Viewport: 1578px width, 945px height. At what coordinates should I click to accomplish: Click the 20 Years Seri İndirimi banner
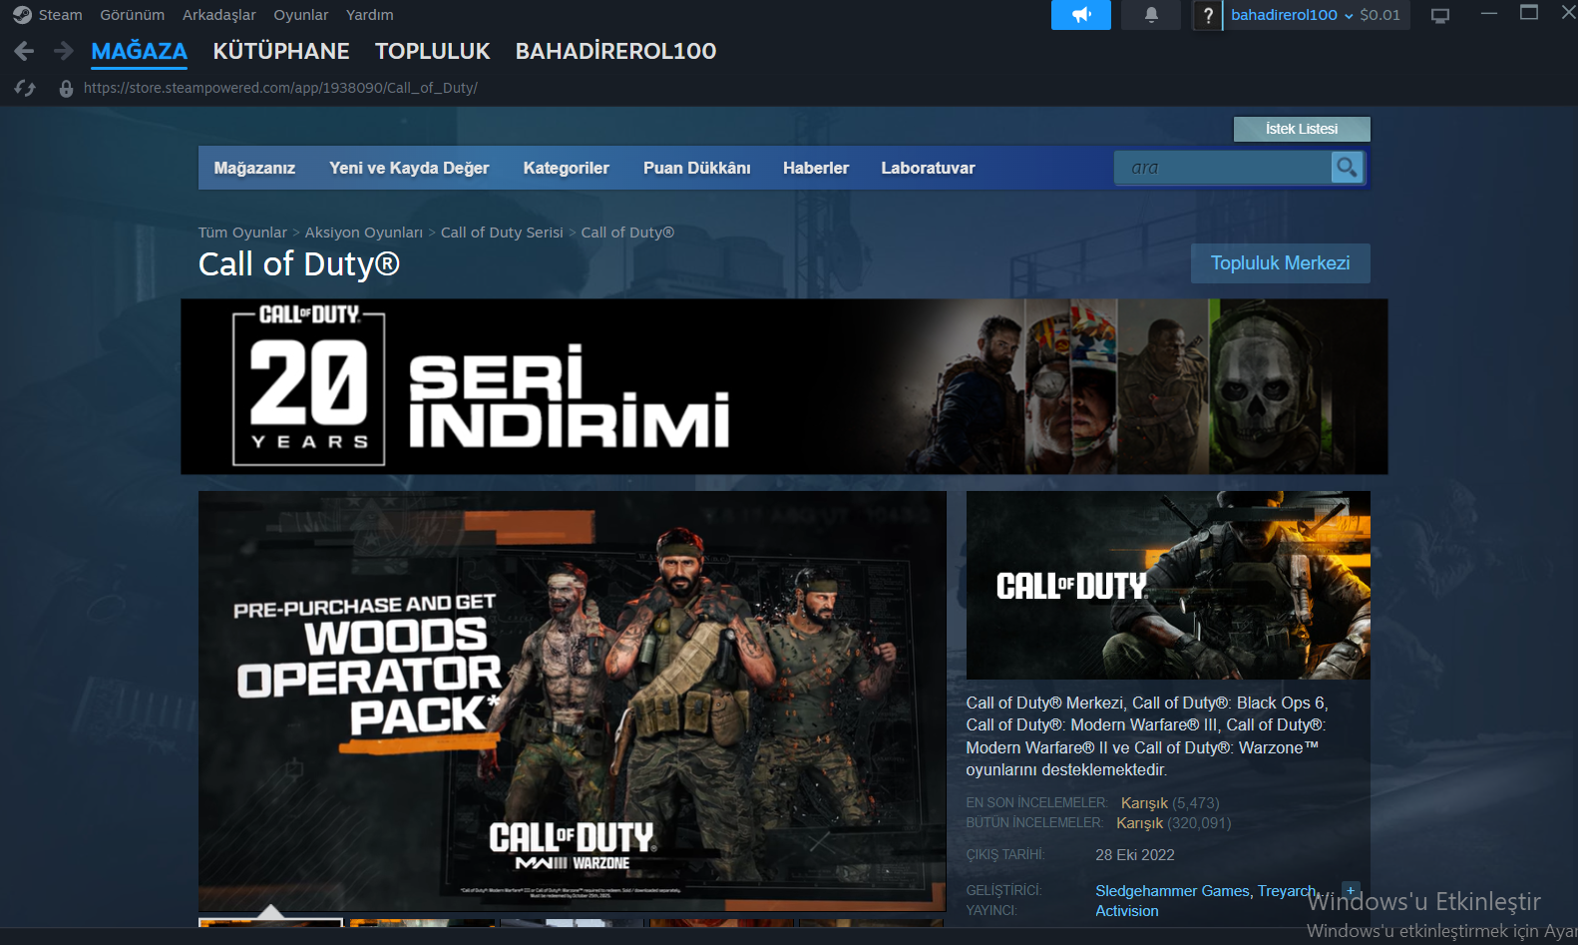[784, 386]
